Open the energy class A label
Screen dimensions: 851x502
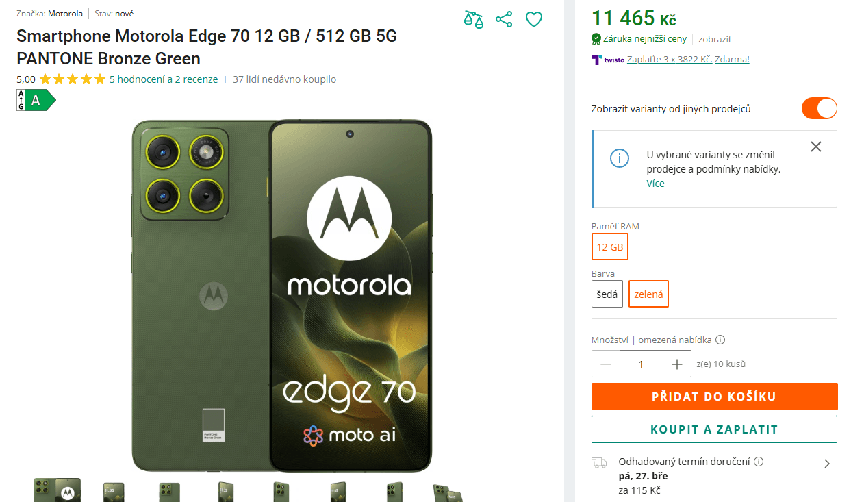coord(34,100)
